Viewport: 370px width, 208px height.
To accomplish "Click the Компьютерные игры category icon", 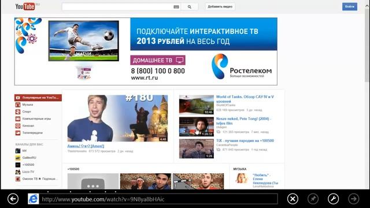I will point(18,119).
